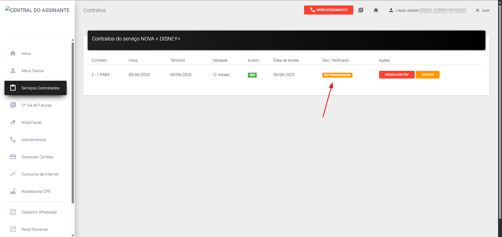Click the sidebar scroll up arrow
This screenshot has height=237, width=502.
(73, 40)
